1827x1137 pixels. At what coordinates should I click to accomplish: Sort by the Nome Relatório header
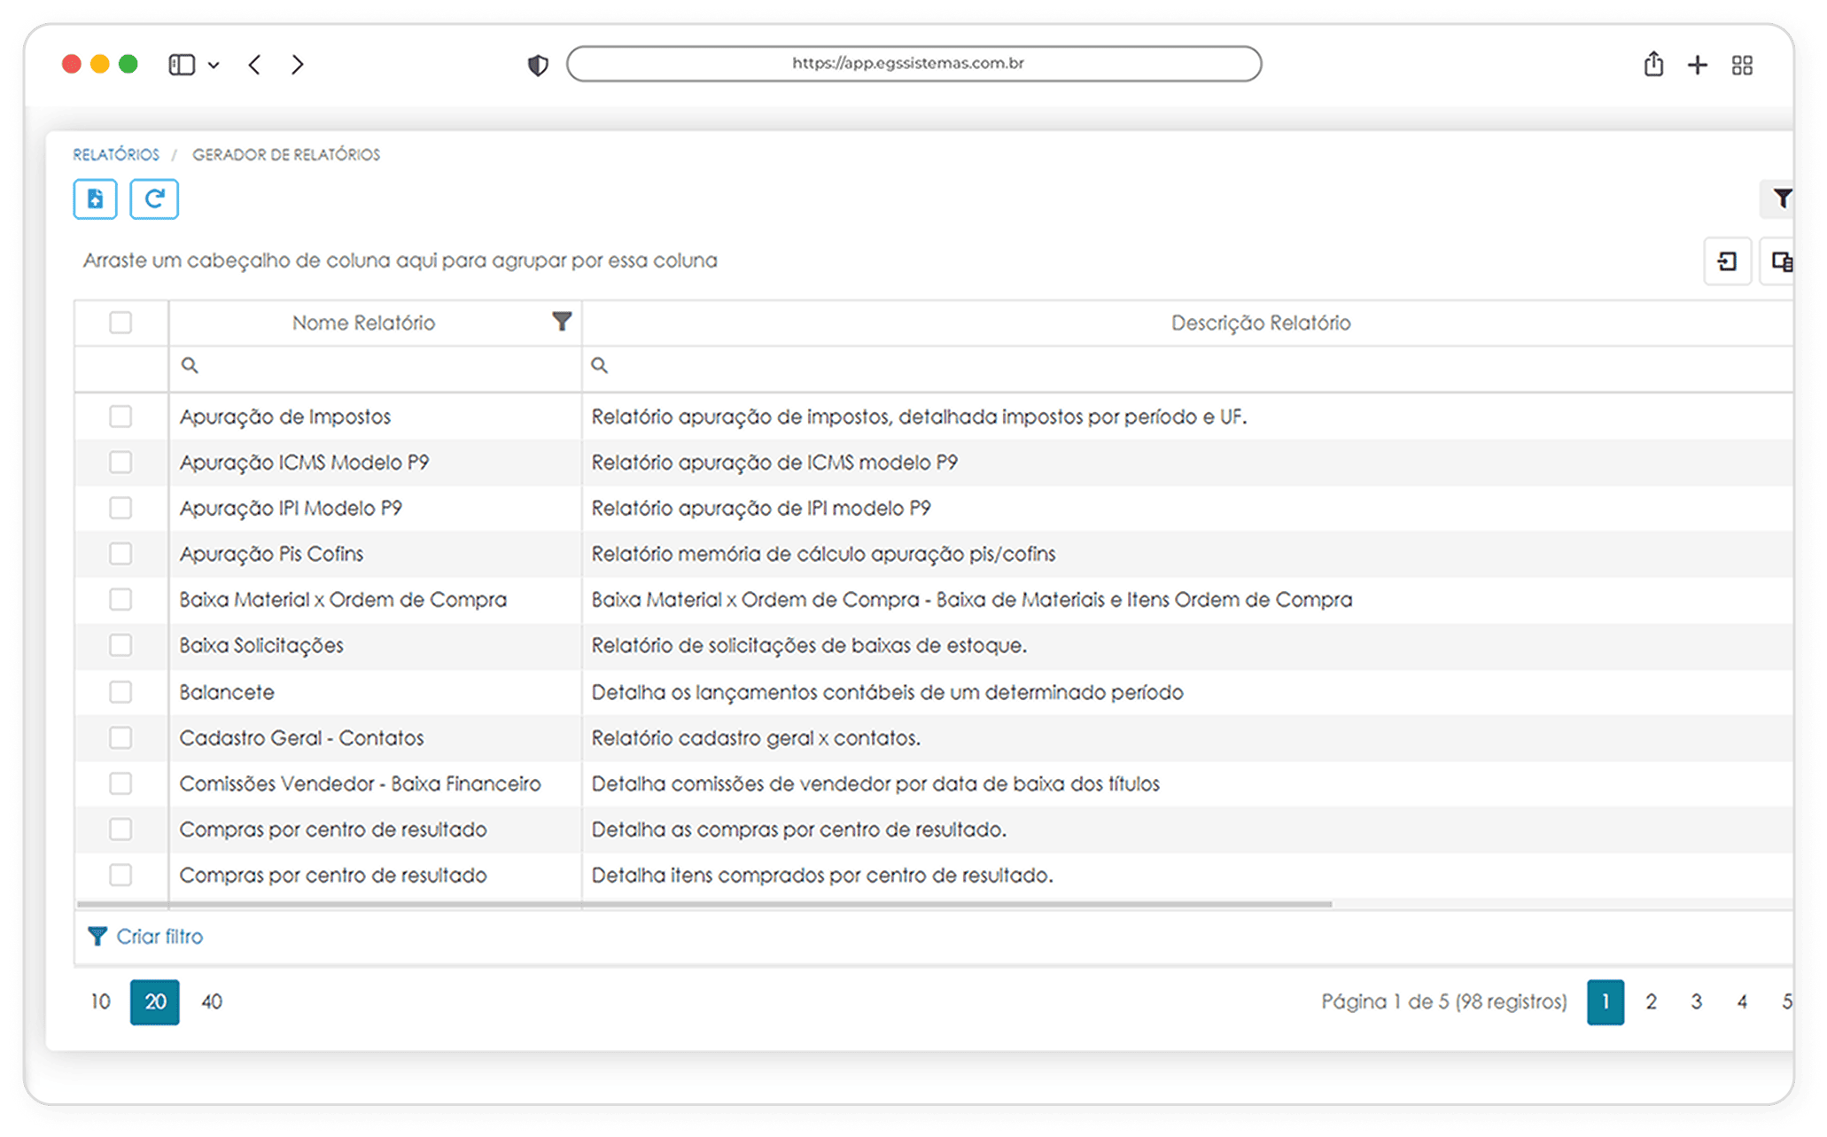point(363,323)
